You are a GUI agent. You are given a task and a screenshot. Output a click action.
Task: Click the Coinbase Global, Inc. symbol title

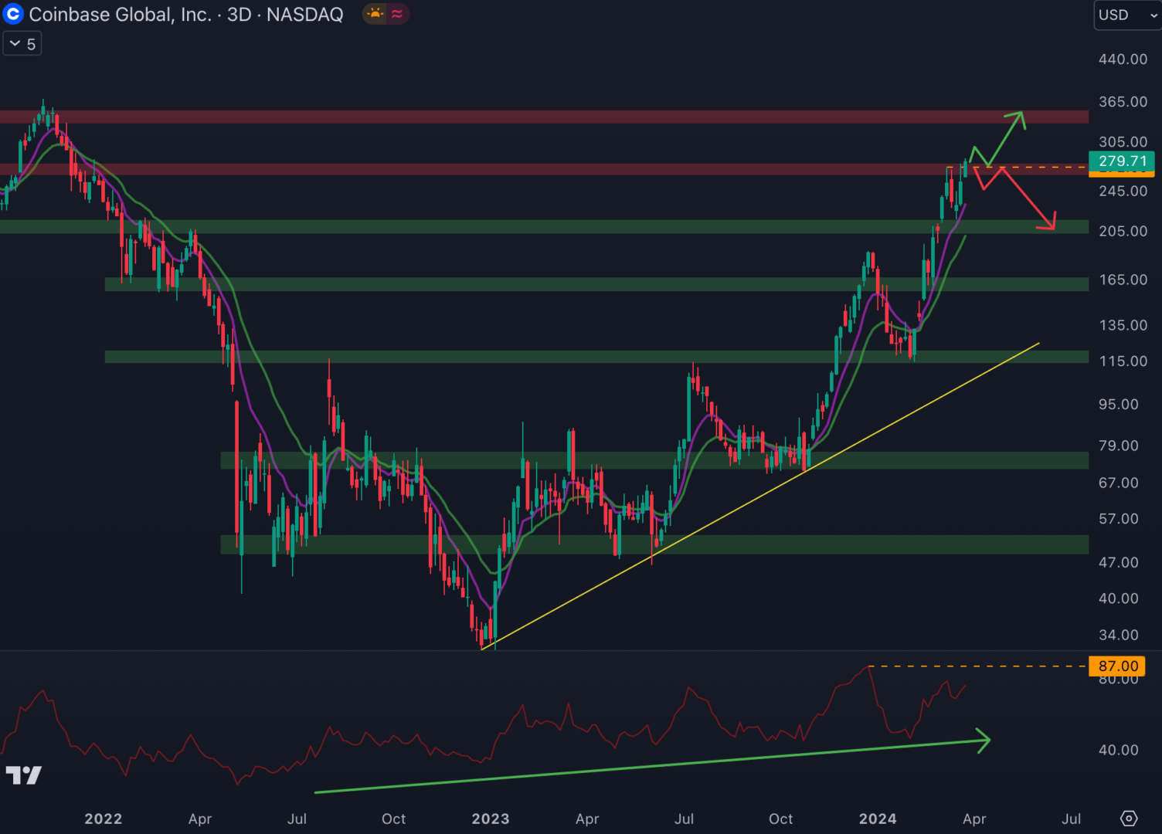coord(120,15)
